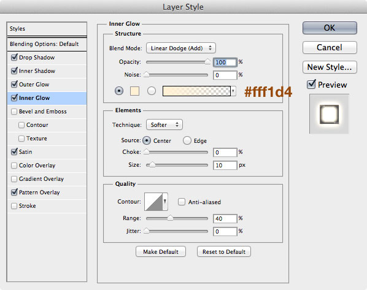The height and width of the screenshot is (290, 367).
Task: Toggle the Preview checkbox
Action: point(311,84)
